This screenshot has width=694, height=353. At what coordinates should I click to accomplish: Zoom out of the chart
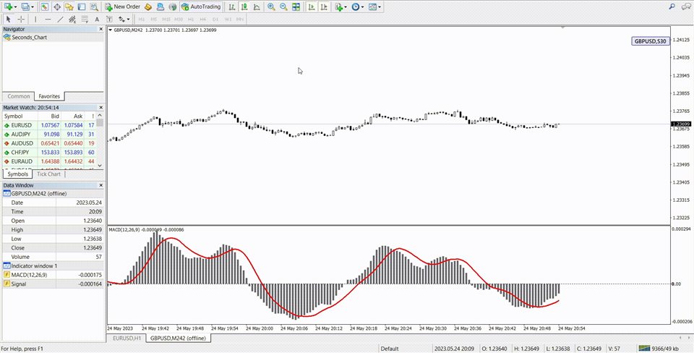point(283,7)
